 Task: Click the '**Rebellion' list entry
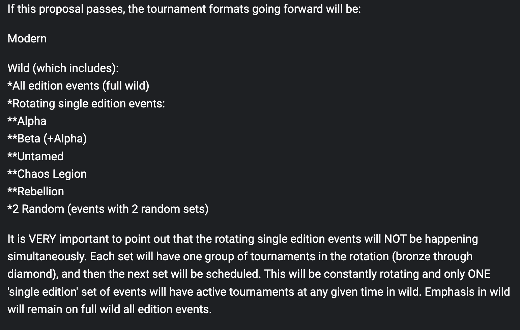pyautogui.click(x=36, y=191)
